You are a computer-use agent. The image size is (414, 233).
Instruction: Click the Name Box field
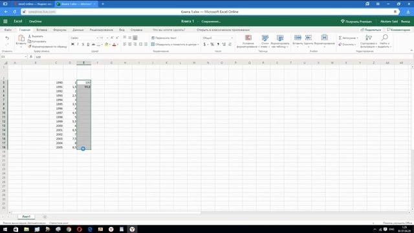pyautogui.click(x=14, y=57)
